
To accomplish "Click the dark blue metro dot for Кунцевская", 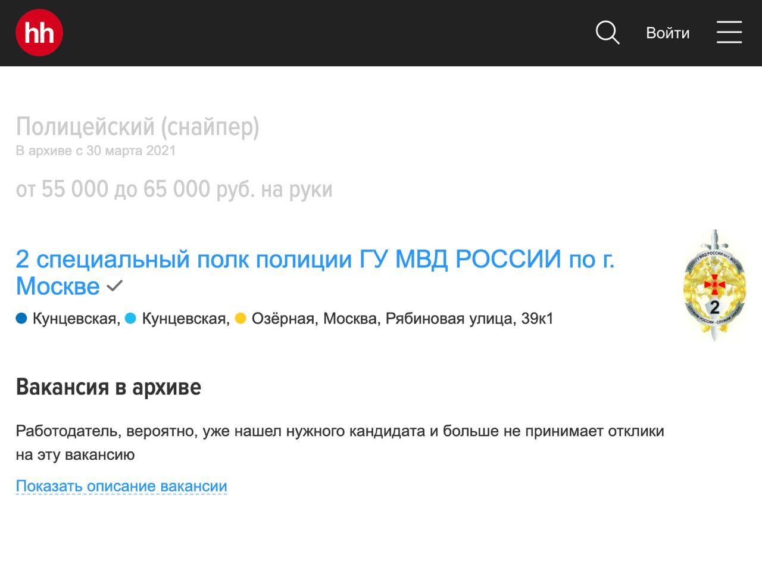I will point(21,319).
